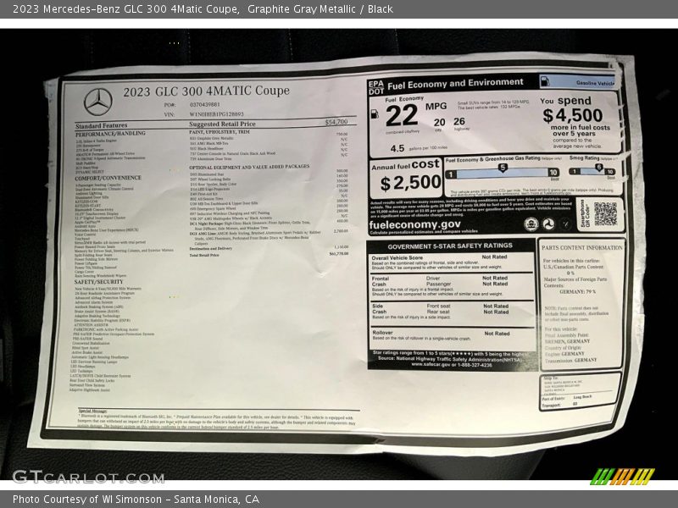
Task: Click the 'Fuel Economy and Environment' banner
Action: (x=455, y=84)
